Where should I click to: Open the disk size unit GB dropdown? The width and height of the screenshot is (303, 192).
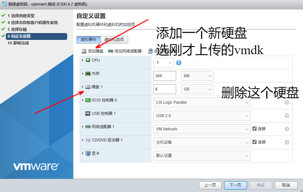pos(197,89)
